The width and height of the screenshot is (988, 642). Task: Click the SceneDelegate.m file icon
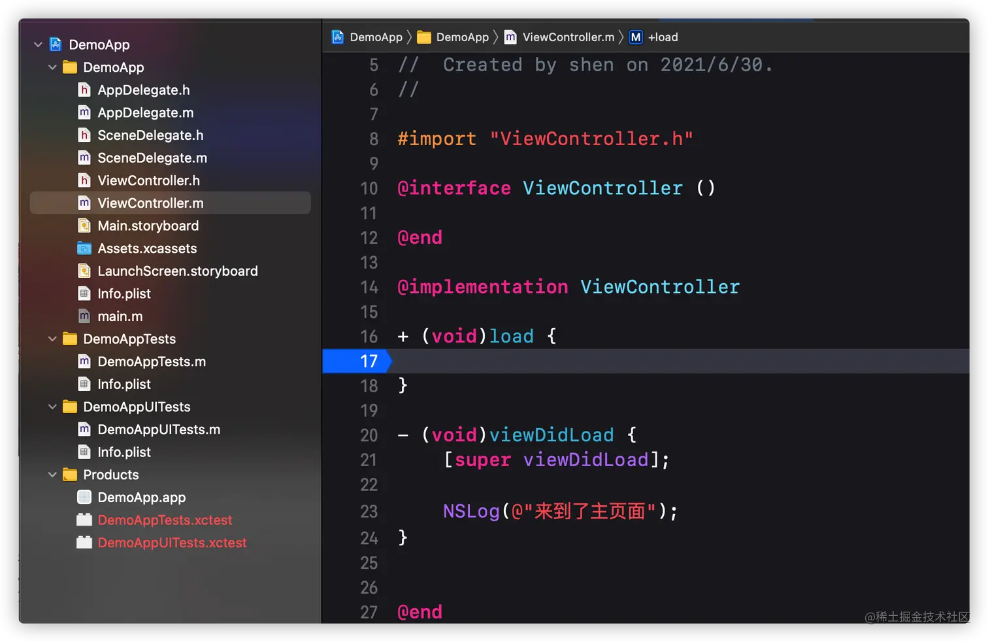pyautogui.click(x=84, y=158)
